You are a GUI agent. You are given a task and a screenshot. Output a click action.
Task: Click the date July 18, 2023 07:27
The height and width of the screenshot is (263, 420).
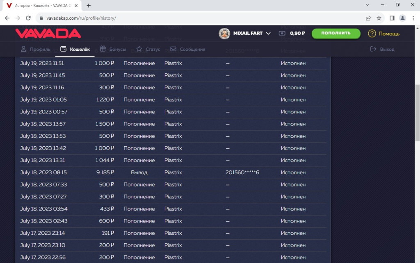click(43, 197)
